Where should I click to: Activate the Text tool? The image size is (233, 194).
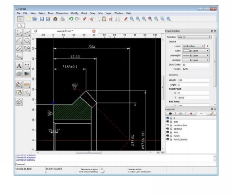[19, 66]
